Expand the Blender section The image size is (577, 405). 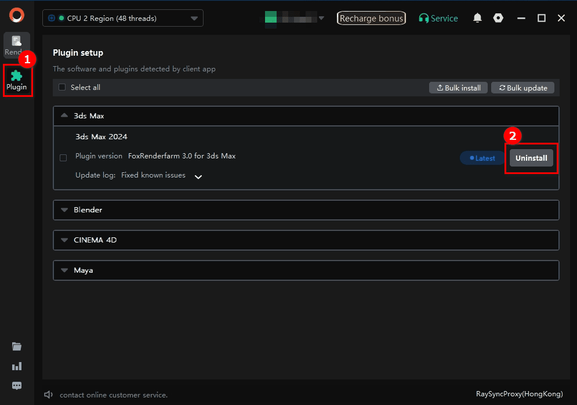[306, 210]
